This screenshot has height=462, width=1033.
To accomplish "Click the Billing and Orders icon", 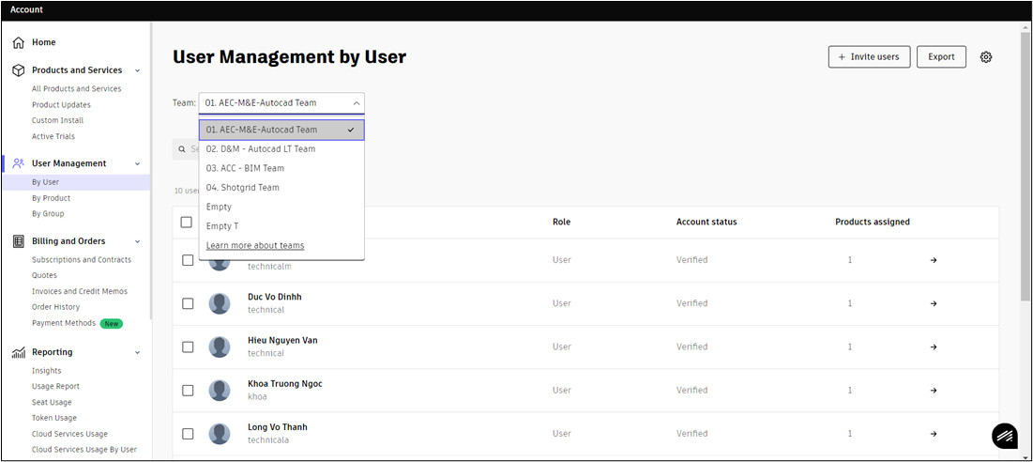I will pos(19,241).
